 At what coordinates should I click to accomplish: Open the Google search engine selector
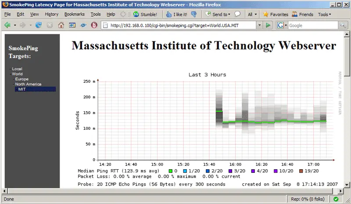point(282,25)
